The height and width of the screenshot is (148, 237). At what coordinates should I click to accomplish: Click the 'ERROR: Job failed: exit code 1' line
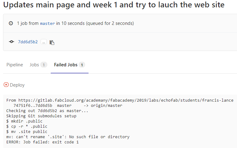[x=42, y=142]
